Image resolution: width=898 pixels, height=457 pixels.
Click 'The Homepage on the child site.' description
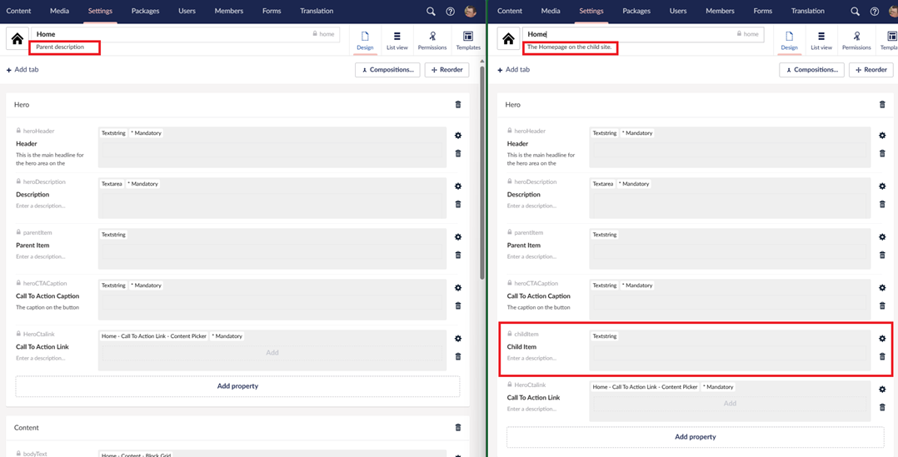pos(571,47)
